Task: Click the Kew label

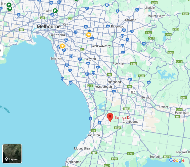Action: [x=66, y=24]
